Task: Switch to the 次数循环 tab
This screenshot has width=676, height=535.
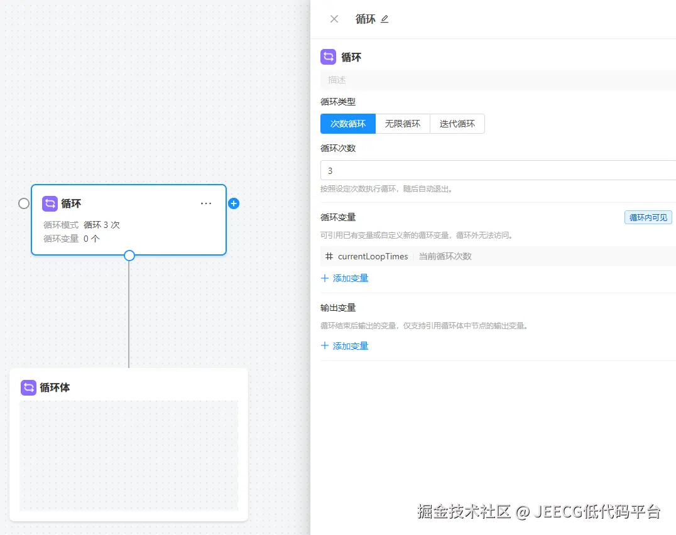Action: point(347,124)
